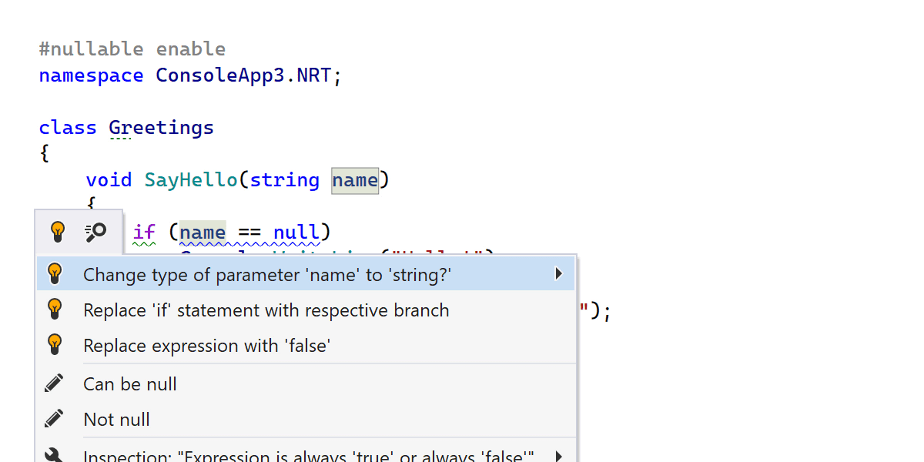The width and height of the screenshot is (924, 462).
Task: Click bulb icon beside 'Replace if statement'
Action: click(55, 310)
